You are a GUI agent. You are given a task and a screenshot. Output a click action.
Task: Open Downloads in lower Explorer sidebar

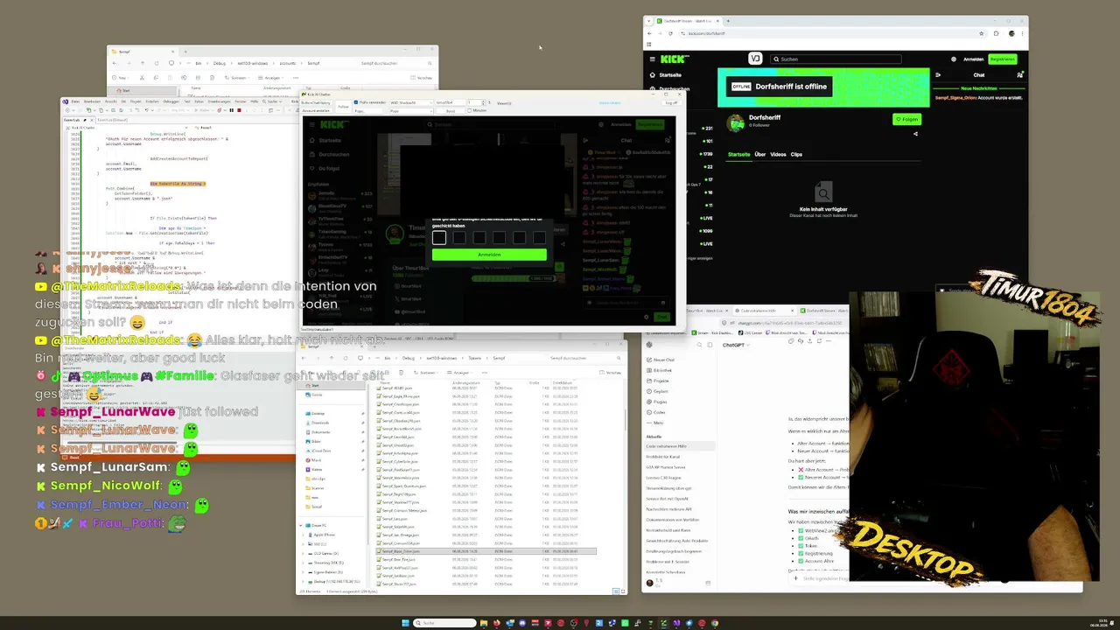320,423
